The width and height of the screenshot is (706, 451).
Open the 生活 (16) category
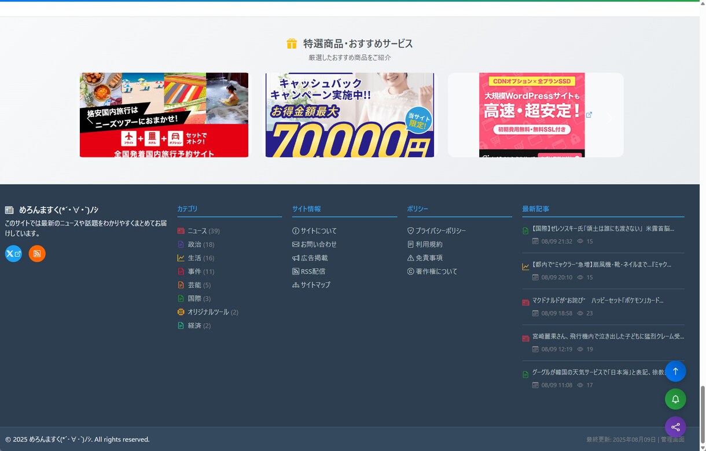pos(196,258)
